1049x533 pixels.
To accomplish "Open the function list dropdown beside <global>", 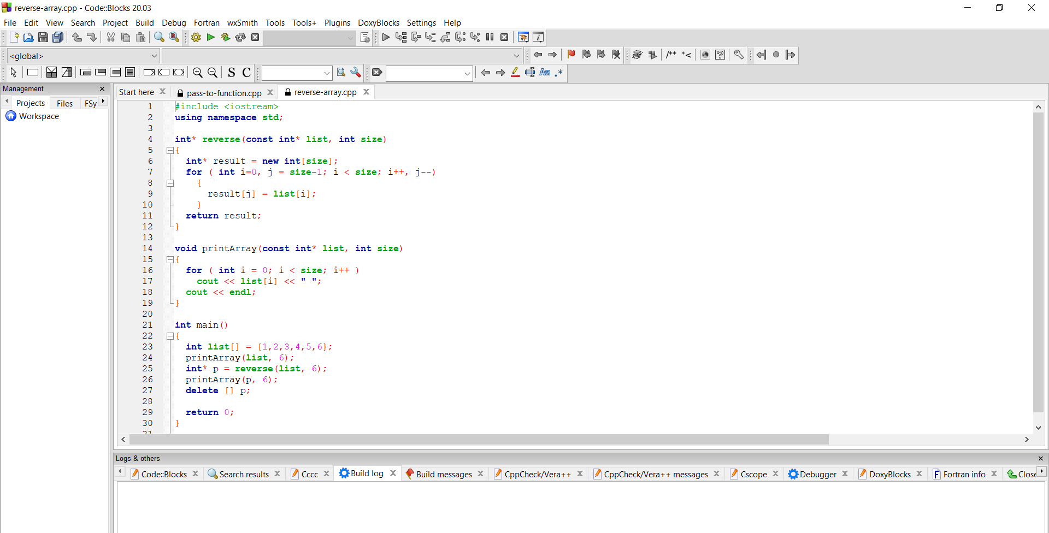I will click(342, 56).
